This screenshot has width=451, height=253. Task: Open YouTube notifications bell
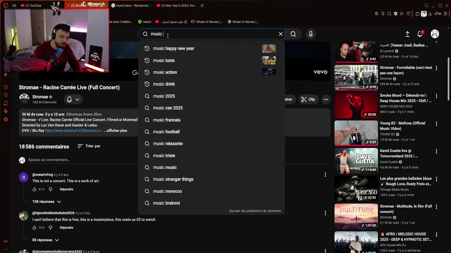click(420, 34)
